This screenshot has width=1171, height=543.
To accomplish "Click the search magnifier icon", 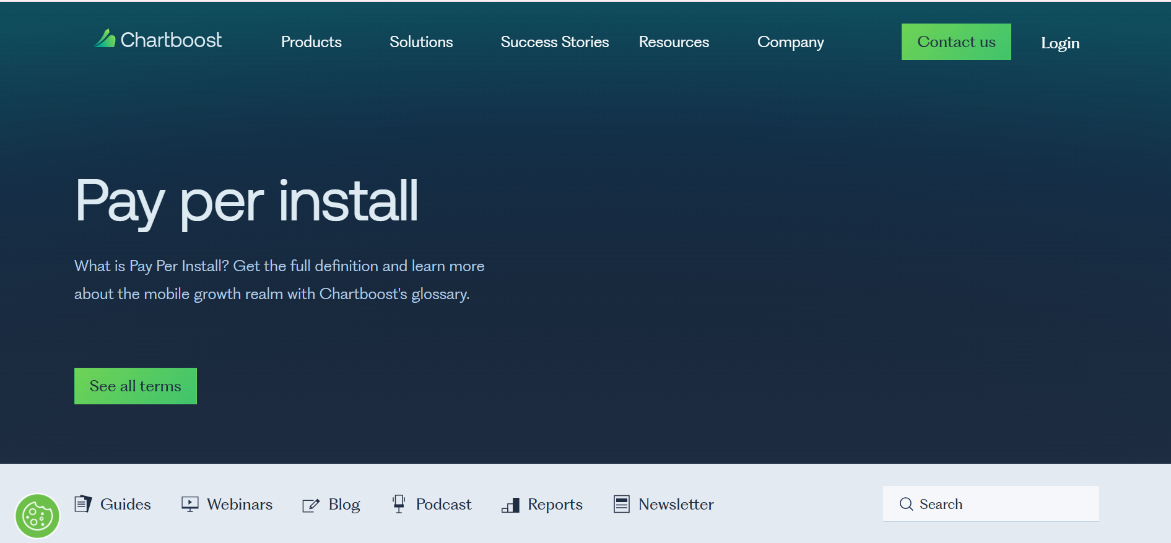I will point(906,504).
